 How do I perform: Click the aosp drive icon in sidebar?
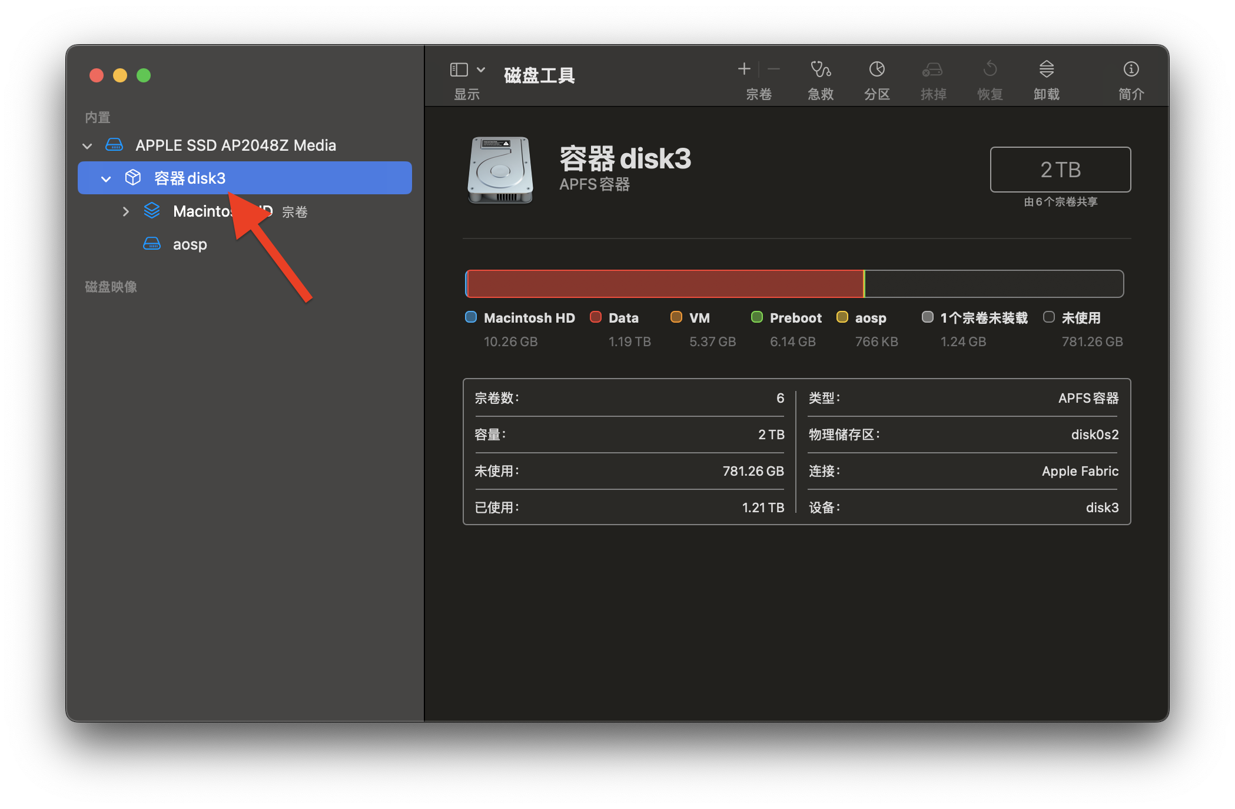click(152, 244)
